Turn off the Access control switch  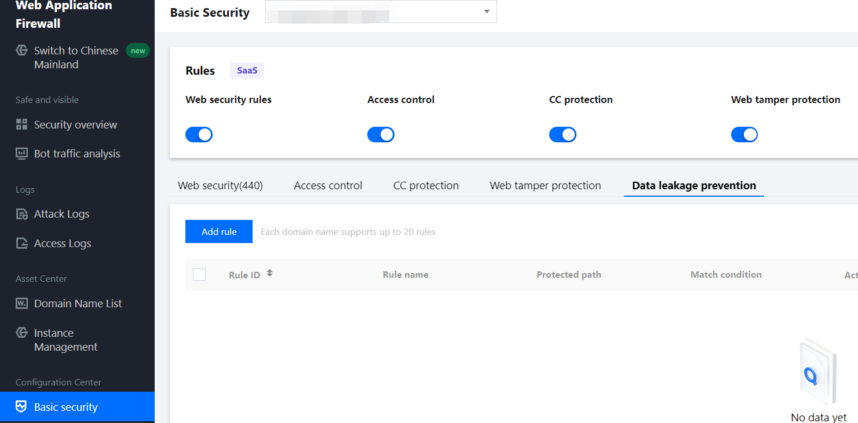[x=381, y=135]
